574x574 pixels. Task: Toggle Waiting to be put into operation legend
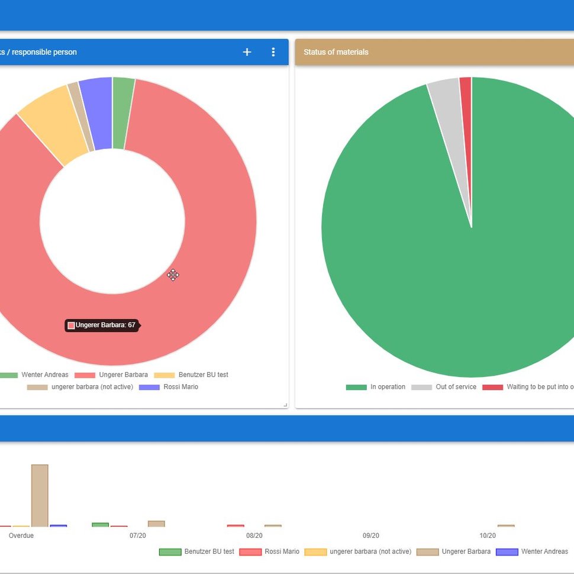[x=528, y=387]
